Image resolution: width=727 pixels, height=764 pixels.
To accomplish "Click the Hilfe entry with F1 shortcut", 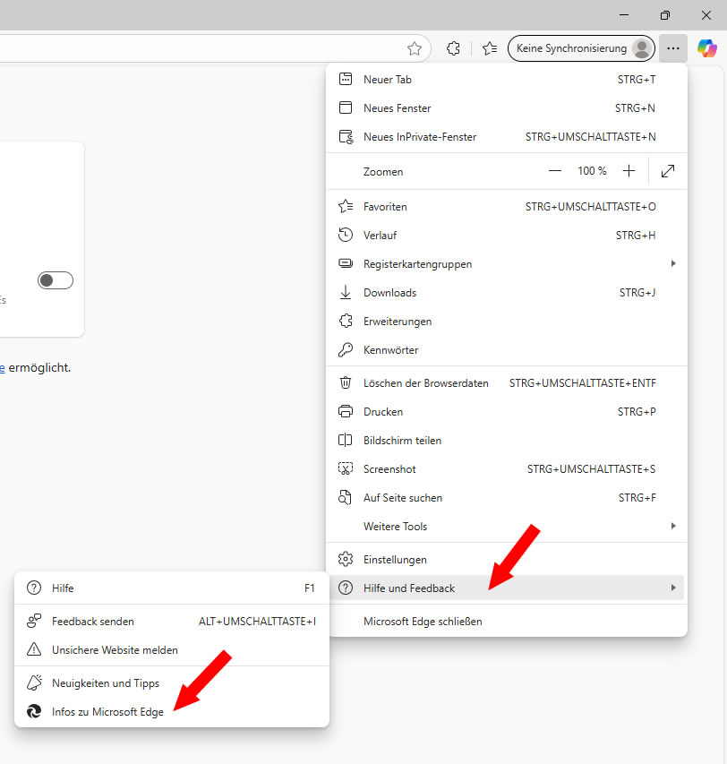I will point(172,588).
